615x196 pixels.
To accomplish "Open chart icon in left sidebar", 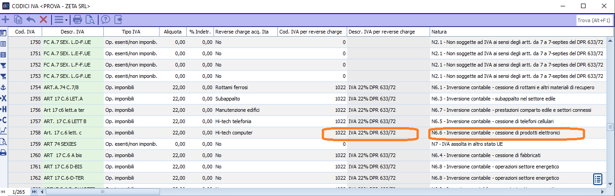I will tap(3, 131).
